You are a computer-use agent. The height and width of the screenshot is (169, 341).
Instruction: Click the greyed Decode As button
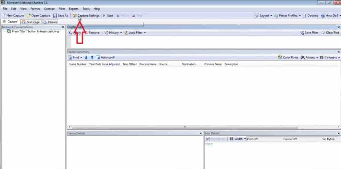216,139
